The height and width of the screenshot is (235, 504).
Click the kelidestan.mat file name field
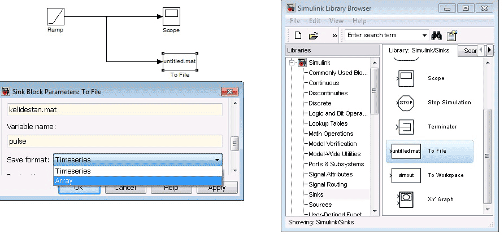point(115,110)
